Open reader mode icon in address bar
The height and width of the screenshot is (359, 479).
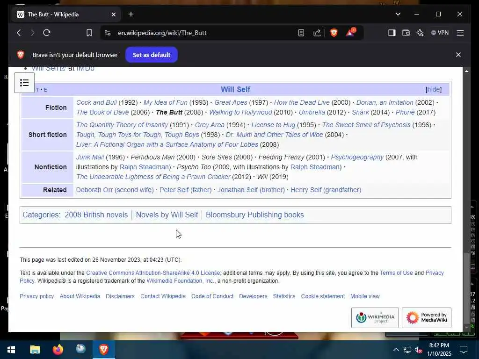pyautogui.click(x=301, y=33)
